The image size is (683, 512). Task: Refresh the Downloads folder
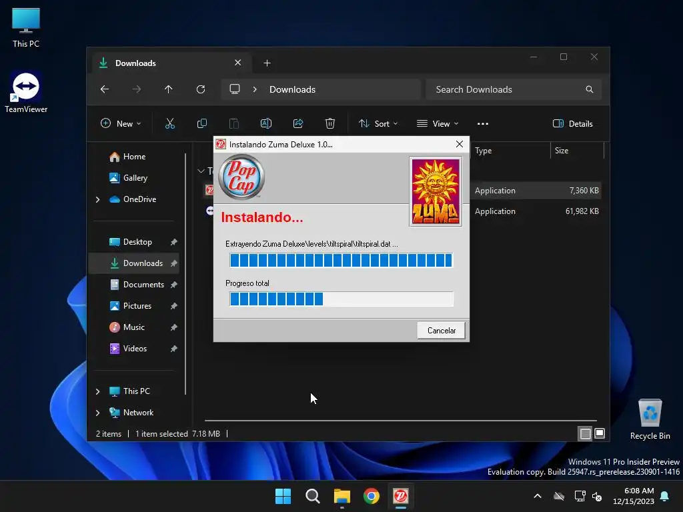click(201, 89)
